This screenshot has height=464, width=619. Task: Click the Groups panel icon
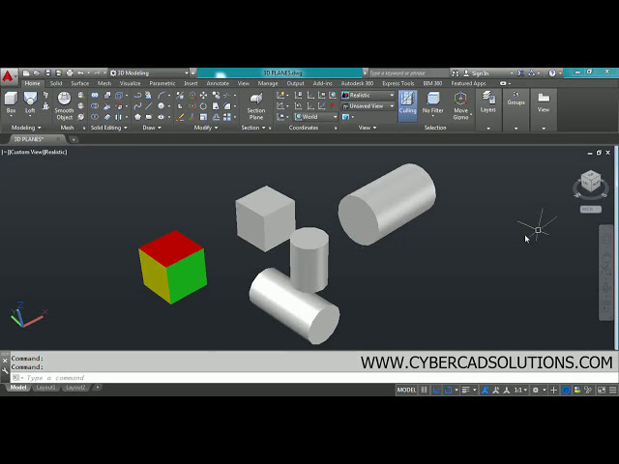point(516,99)
